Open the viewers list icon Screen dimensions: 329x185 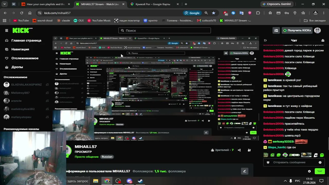249,150
